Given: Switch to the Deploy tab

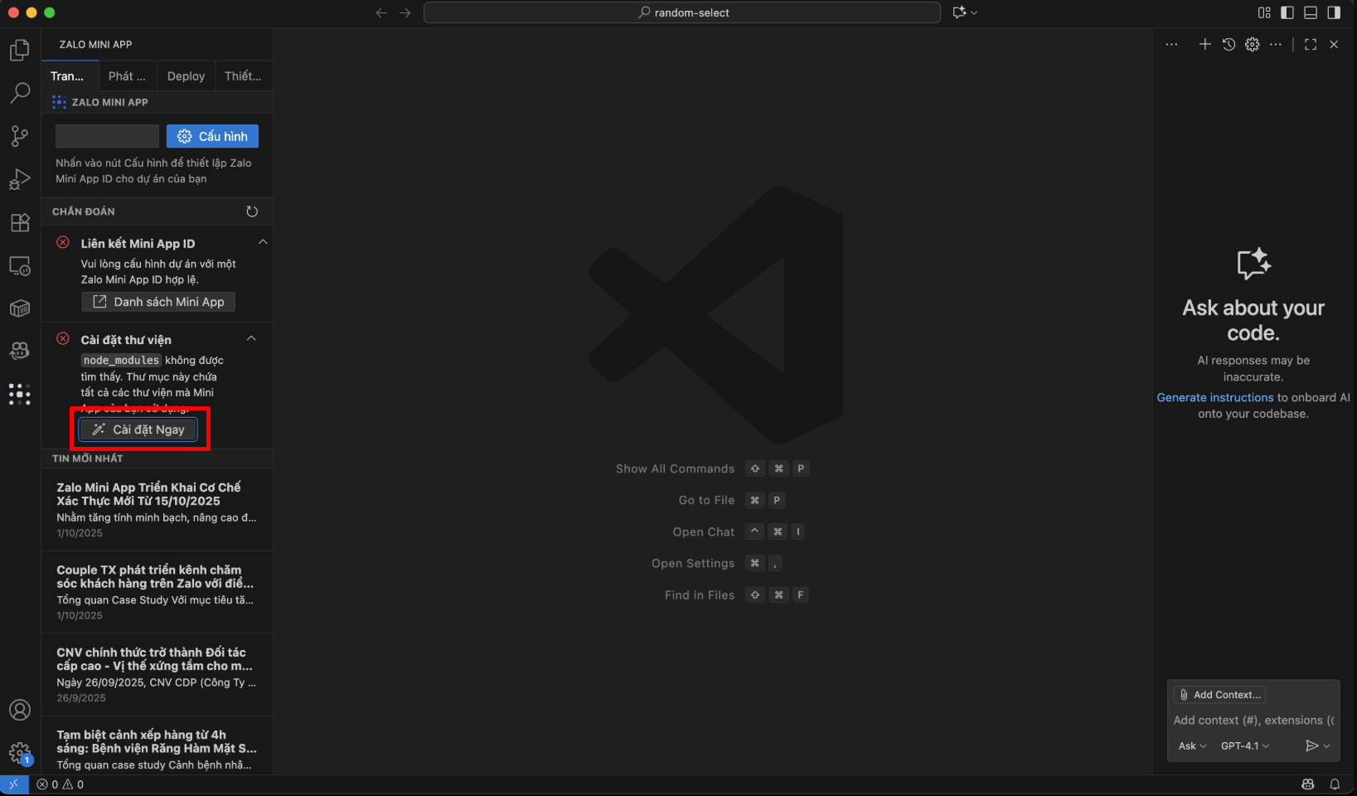Looking at the screenshot, I should click(x=186, y=76).
